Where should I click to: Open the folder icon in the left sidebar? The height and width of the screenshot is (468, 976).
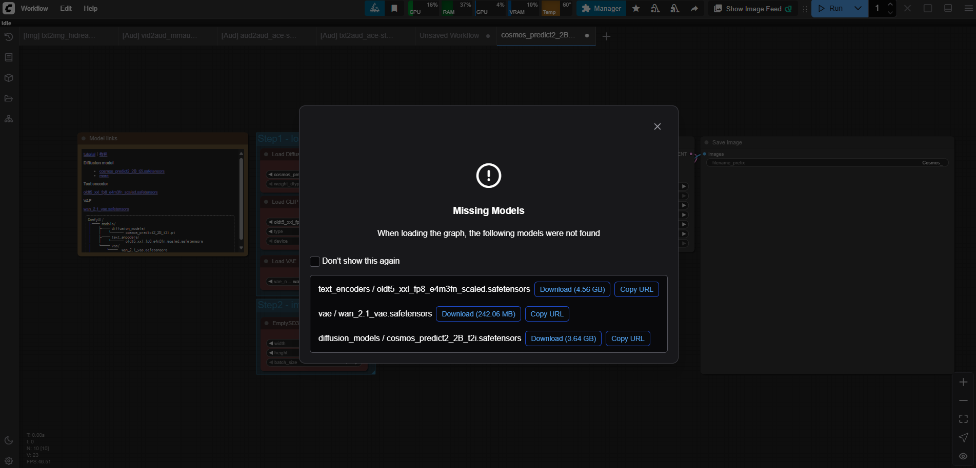pyautogui.click(x=9, y=98)
